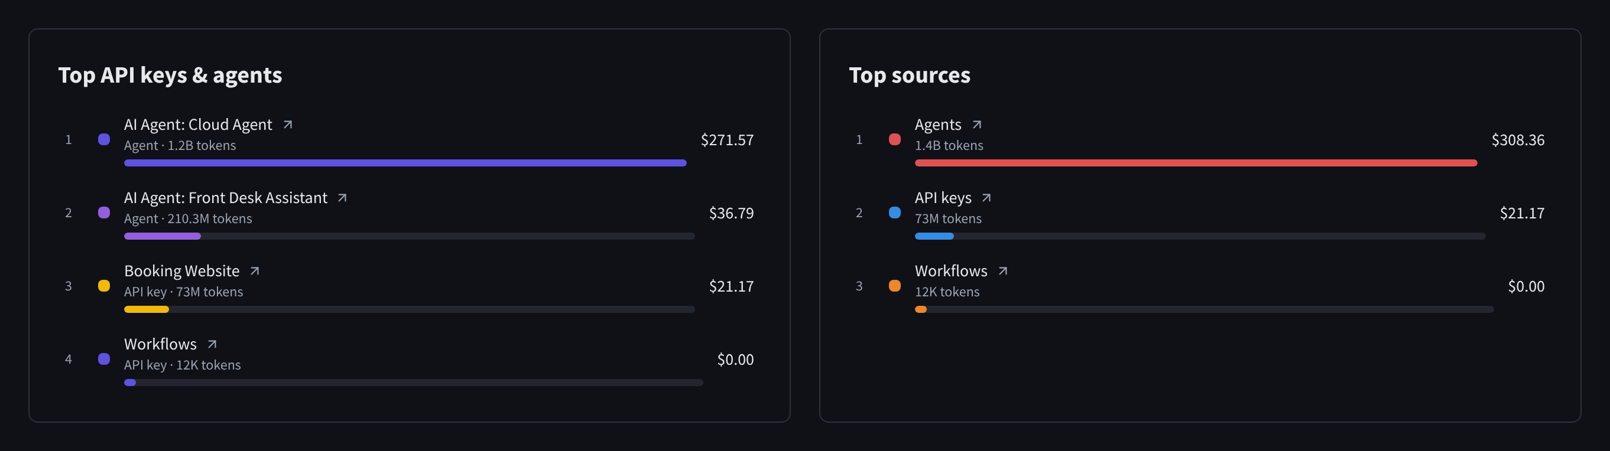Screen dimensions: 1610x451
Task: Select "Agent · 210.3M tokens" subtitle
Action: [188, 218]
